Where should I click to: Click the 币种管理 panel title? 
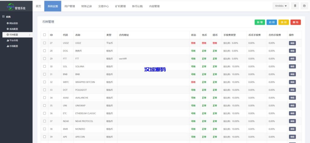48,22
